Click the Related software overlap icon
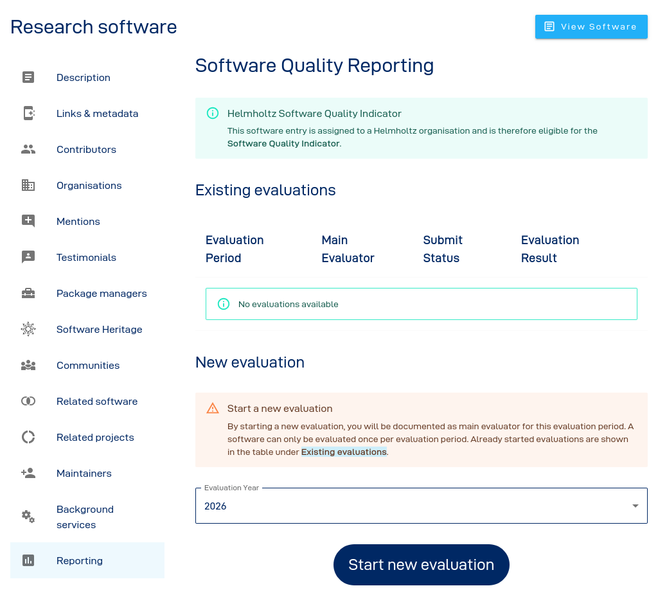The image size is (658, 604). tap(28, 401)
